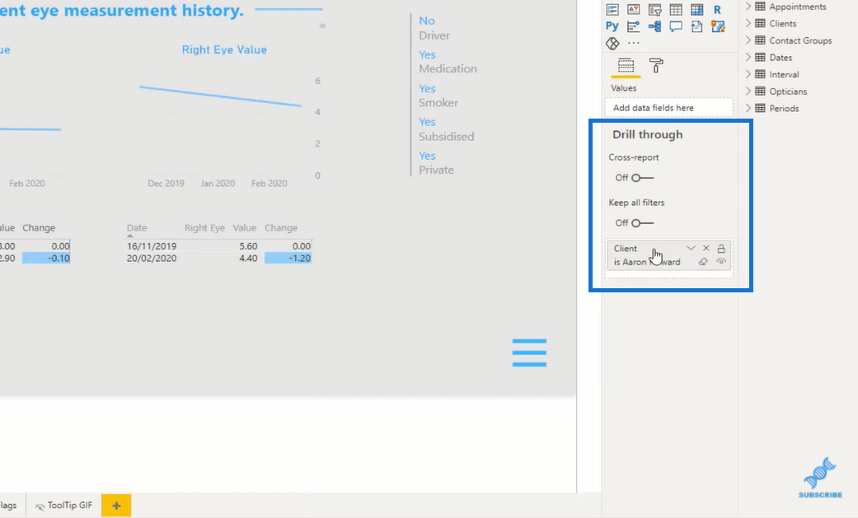Select the highlighted -0.10 change cell
858x518 pixels.
click(x=46, y=259)
